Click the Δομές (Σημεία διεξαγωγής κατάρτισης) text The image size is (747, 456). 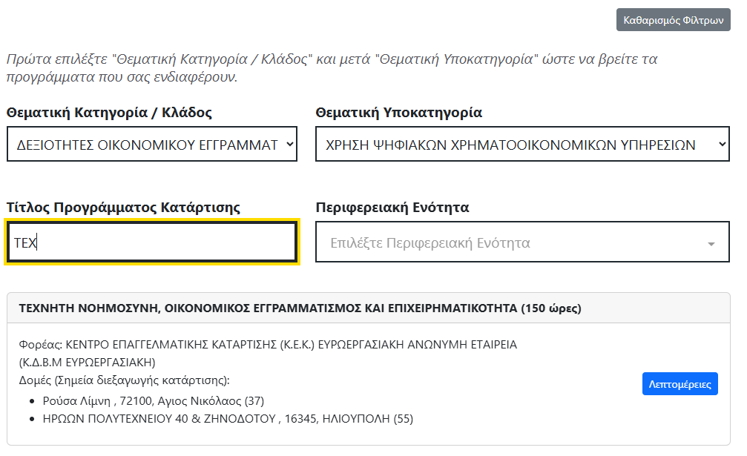coord(124,380)
